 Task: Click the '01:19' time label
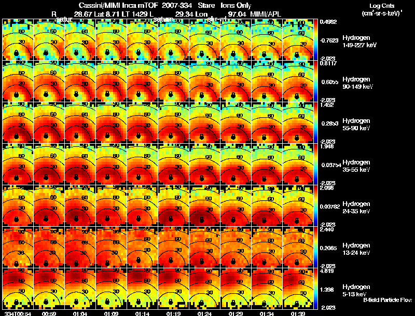(x=173, y=313)
